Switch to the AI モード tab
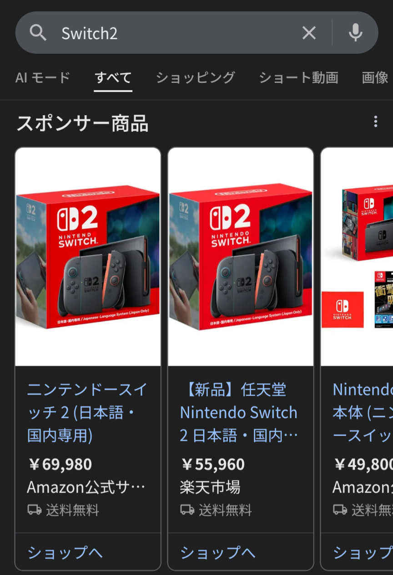Image resolution: width=393 pixels, height=575 pixels. tap(43, 77)
